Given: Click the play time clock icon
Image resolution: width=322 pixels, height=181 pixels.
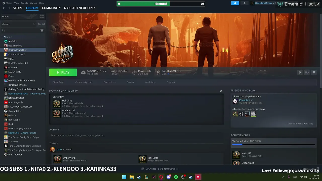Looking at the screenshot, I should 134,72.
